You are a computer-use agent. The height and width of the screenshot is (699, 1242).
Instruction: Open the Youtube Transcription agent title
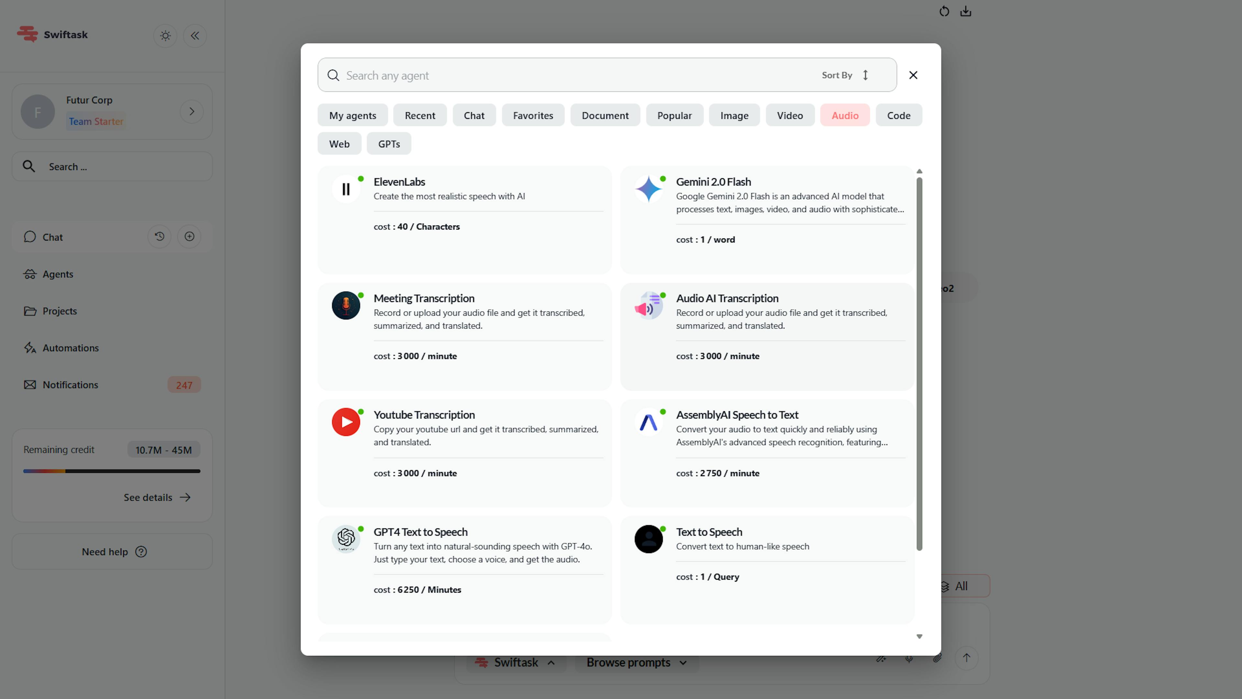pos(424,415)
